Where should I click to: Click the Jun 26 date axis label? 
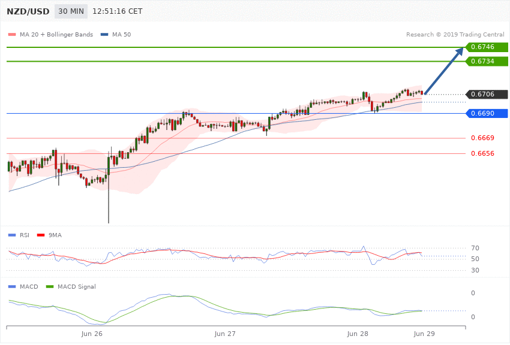92,334
